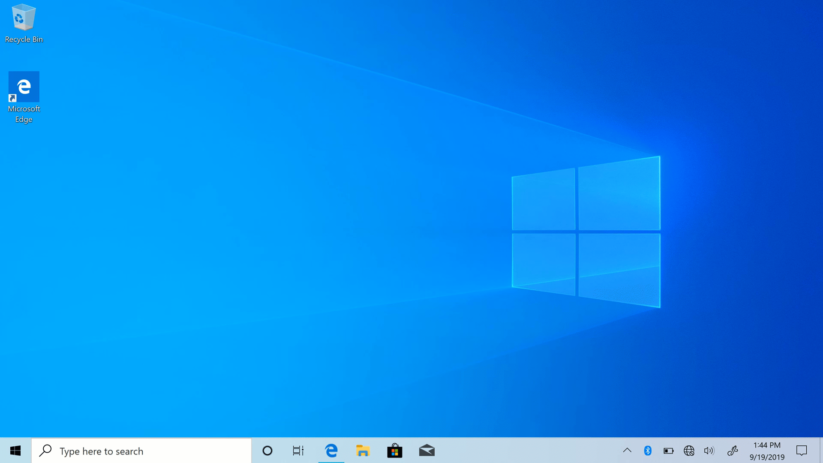This screenshot has height=463, width=823.
Task: Click the Bluetooth system tray icon
Action: point(647,451)
